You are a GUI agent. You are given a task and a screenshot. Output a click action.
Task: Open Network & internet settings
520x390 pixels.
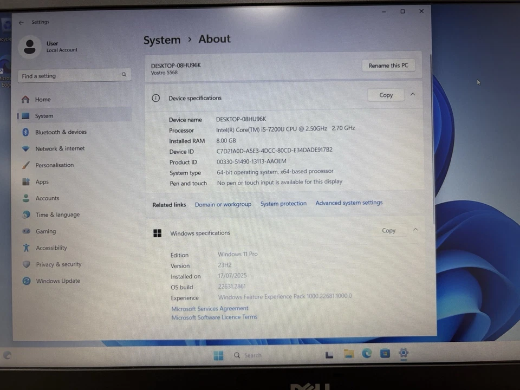[60, 148]
